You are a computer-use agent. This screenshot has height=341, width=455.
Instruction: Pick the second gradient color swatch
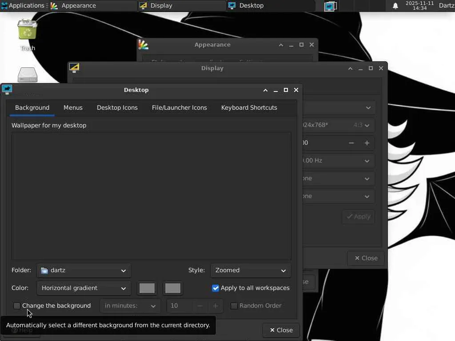(x=173, y=288)
